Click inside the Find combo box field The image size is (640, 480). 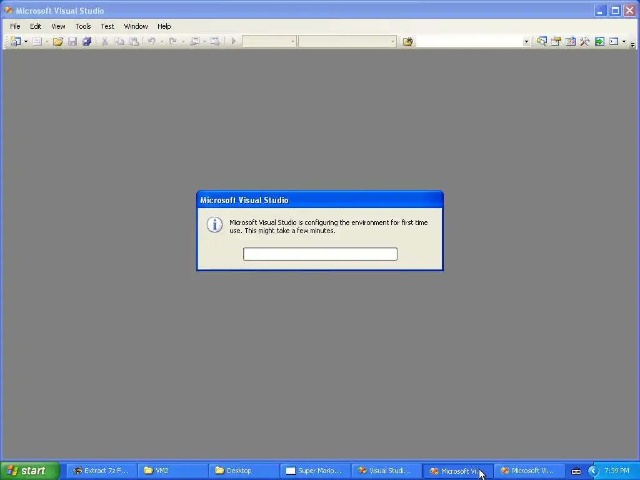click(469, 41)
